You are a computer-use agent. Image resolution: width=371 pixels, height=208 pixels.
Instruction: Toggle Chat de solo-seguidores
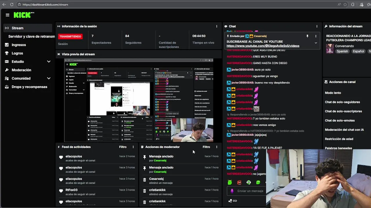click(342, 102)
